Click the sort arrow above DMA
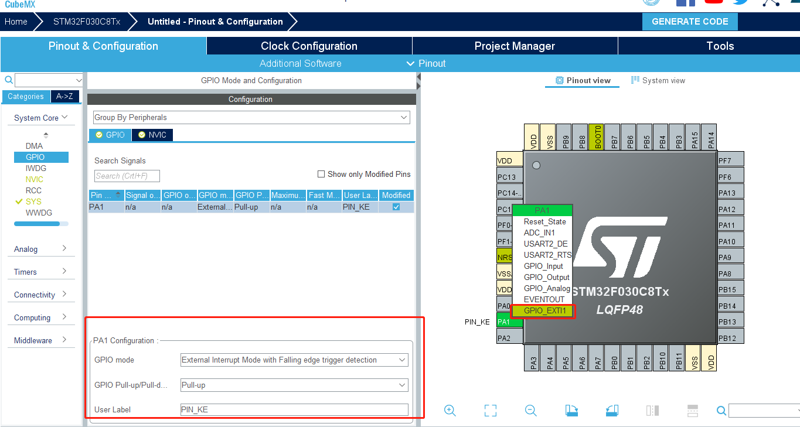This screenshot has width=800, height=427. click(46, 135)
